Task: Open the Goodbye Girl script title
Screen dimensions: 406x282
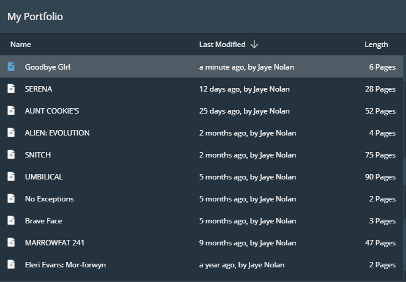Action: (48, 67)
